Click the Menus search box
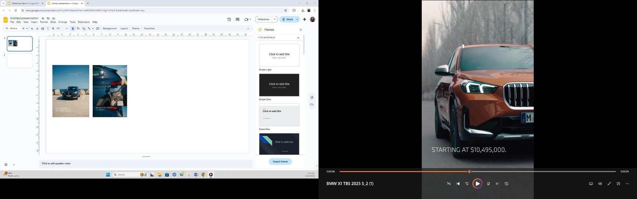This screenshot has height=199, width=637. pos(12,29)
